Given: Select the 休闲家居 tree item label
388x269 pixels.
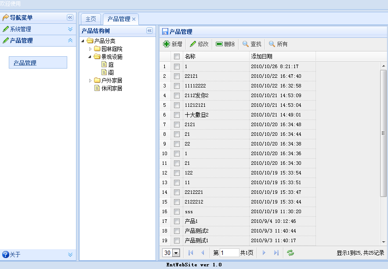Looking at the screenshot, I should point(112,88).
